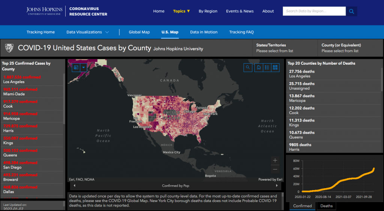Expand Data Visualizations submenu
The width and height of the screenshot is (384, 211).
88,32
